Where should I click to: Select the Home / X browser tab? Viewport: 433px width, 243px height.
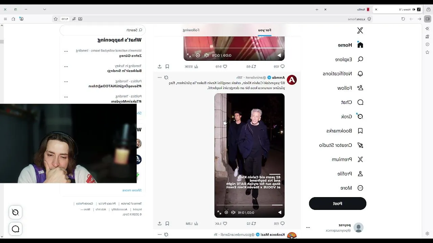pyautogui.click(x=398, y=9)
